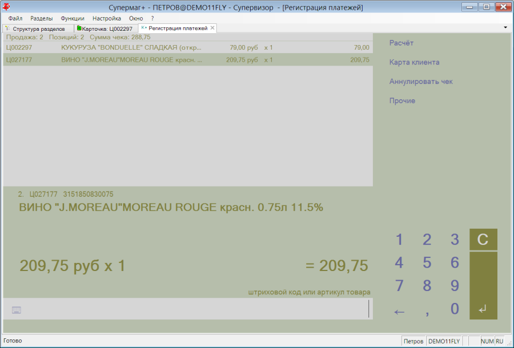Click article code Ц002297 in the list
Viewport: 514px width, 348px height.
[19, 47]
